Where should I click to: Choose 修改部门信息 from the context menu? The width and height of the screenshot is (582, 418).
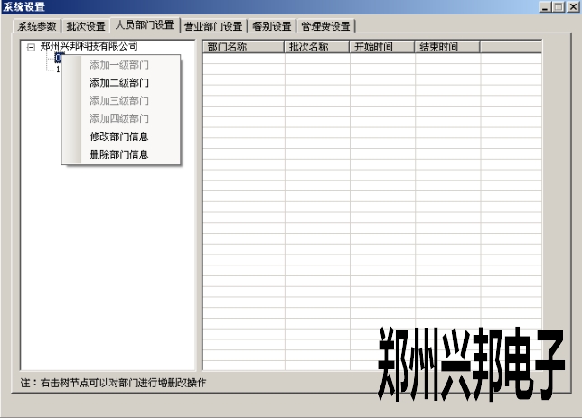[x=119, y=136]
